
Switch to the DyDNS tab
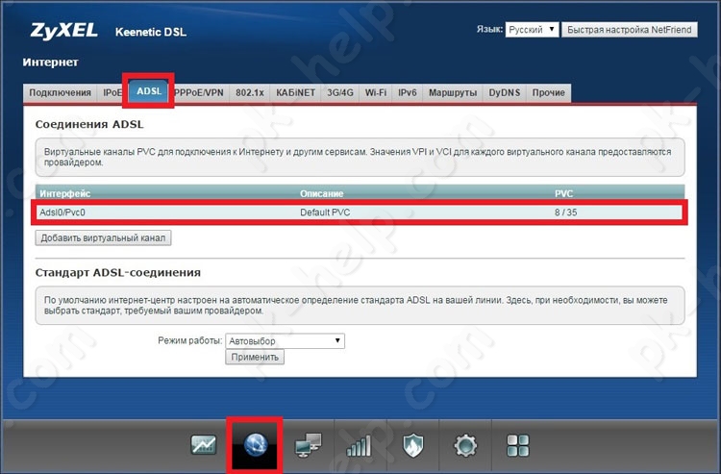505,93
